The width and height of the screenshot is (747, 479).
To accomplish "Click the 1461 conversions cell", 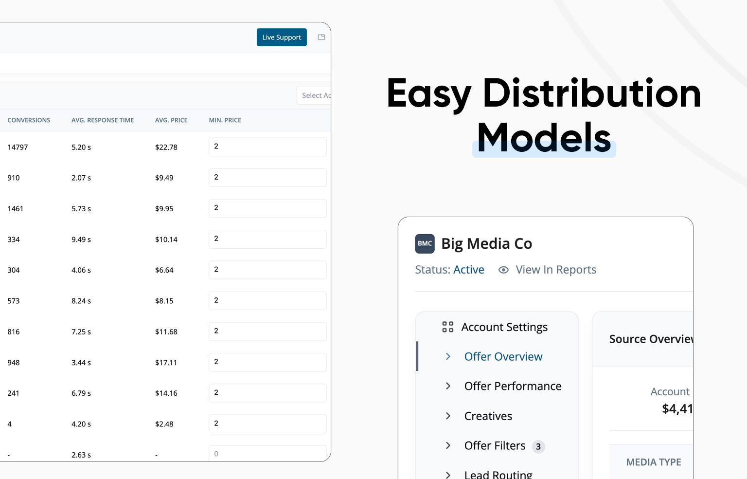I will pos(16,208).
